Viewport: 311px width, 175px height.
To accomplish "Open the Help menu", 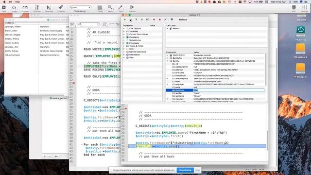I will tap(17, 2).
